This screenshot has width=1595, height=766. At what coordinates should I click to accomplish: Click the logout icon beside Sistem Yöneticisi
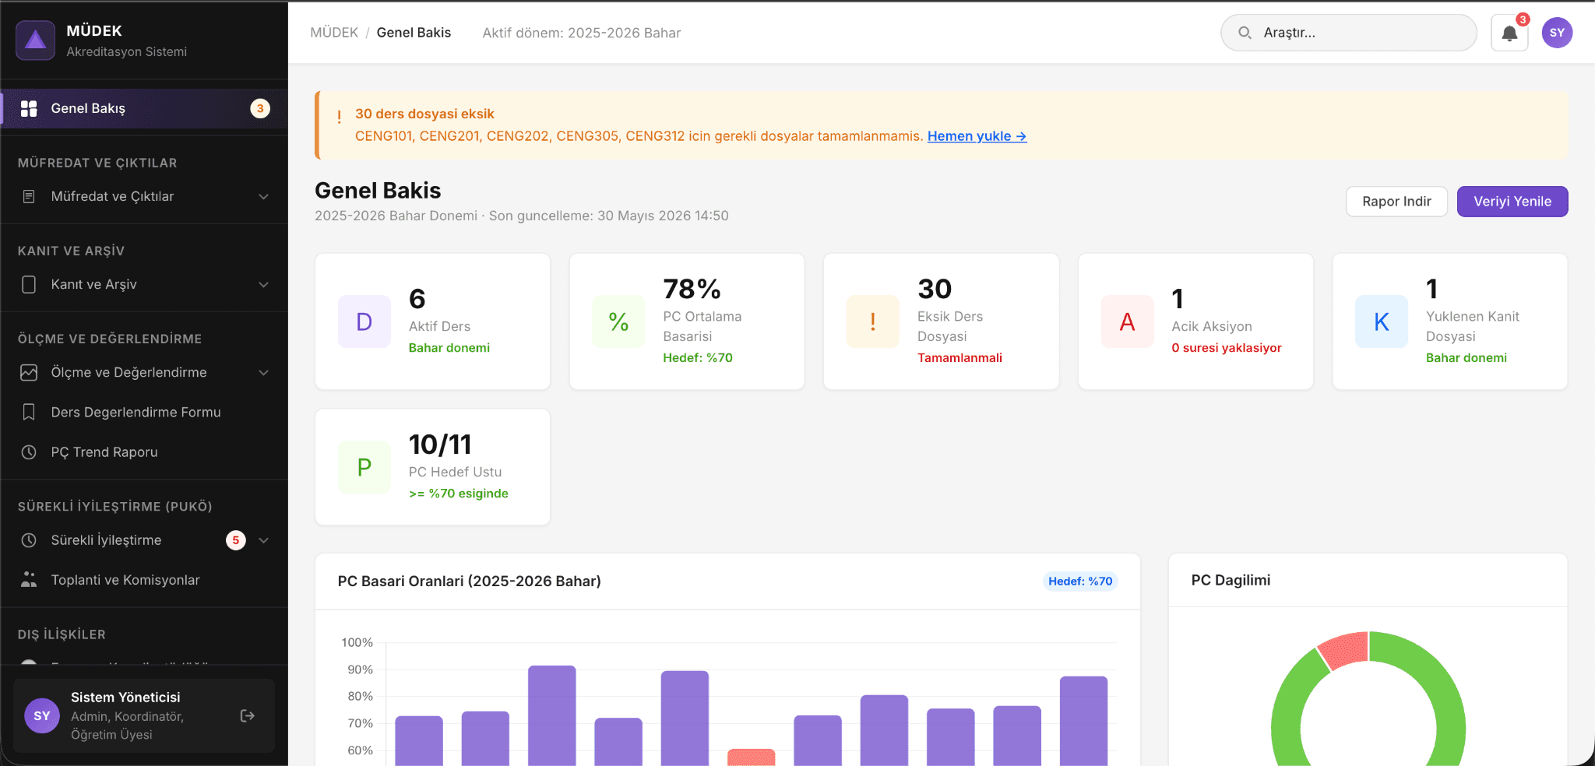[248, 715]
